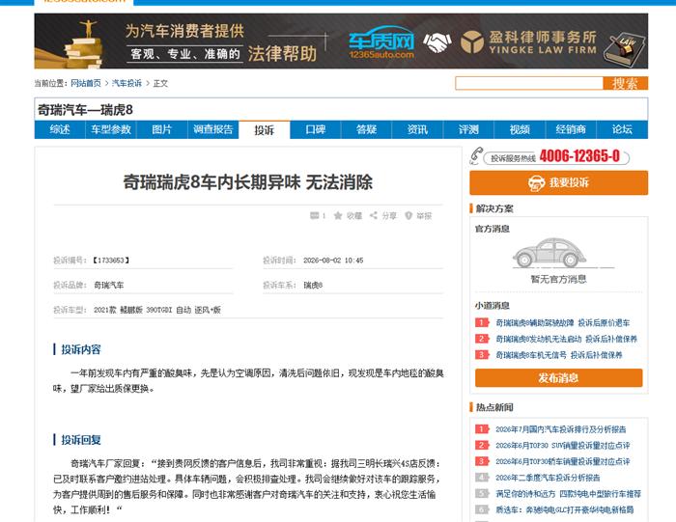676x522 pixels.
Task: Open the 车质网 logo in the banner
Action: click(381, 43)
